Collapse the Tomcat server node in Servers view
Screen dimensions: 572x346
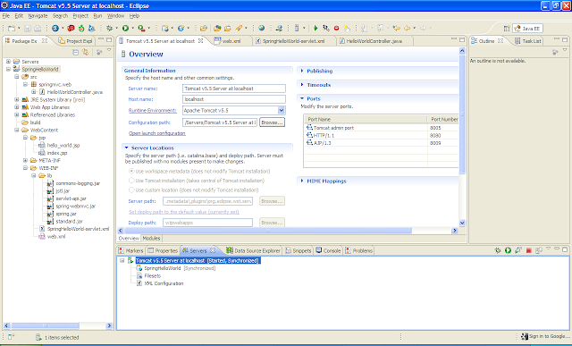(122, 260)
